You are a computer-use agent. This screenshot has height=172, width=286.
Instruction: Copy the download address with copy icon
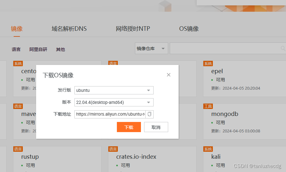click(x=149, y=114)
